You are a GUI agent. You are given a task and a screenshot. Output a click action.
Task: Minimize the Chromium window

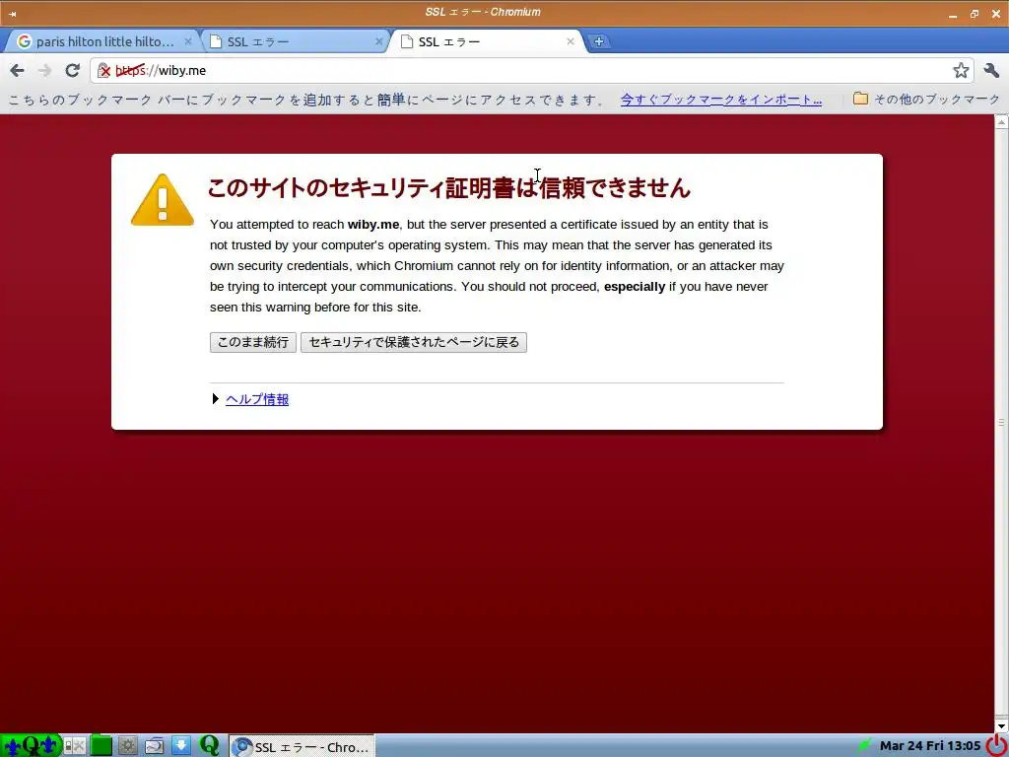pyautogui.click(x=953, y=14)
